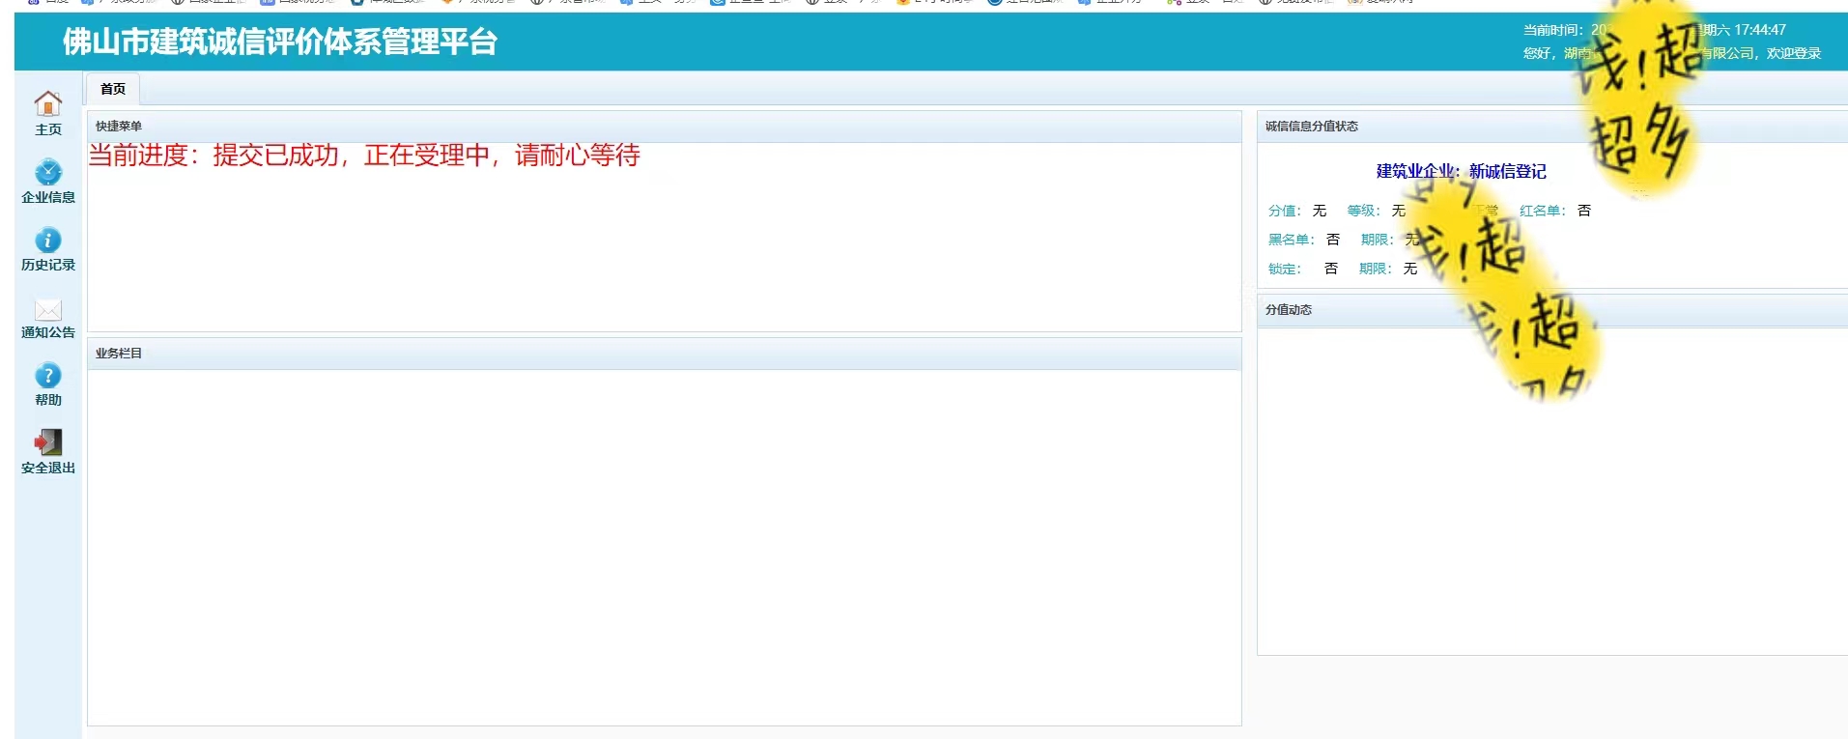1848x739 pixels.
Task: Click the 期限: label in 锁定 row
Action: tap(1376, 269)
